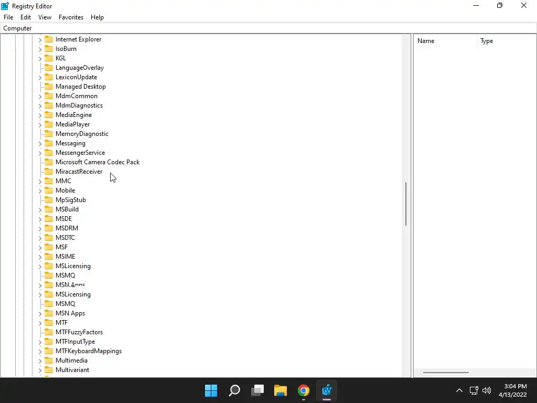Screen dimensions: 537x403
Task: Click the volume speaker tray icon
Action: coord(486,390)
